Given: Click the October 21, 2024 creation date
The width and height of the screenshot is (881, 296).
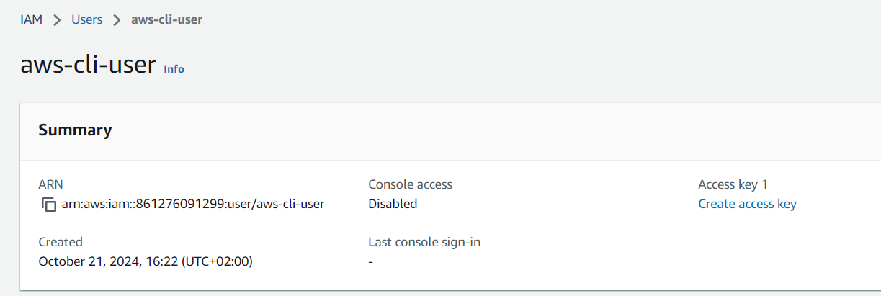Looking at the screenshot, I should click(x=146, y=261).
